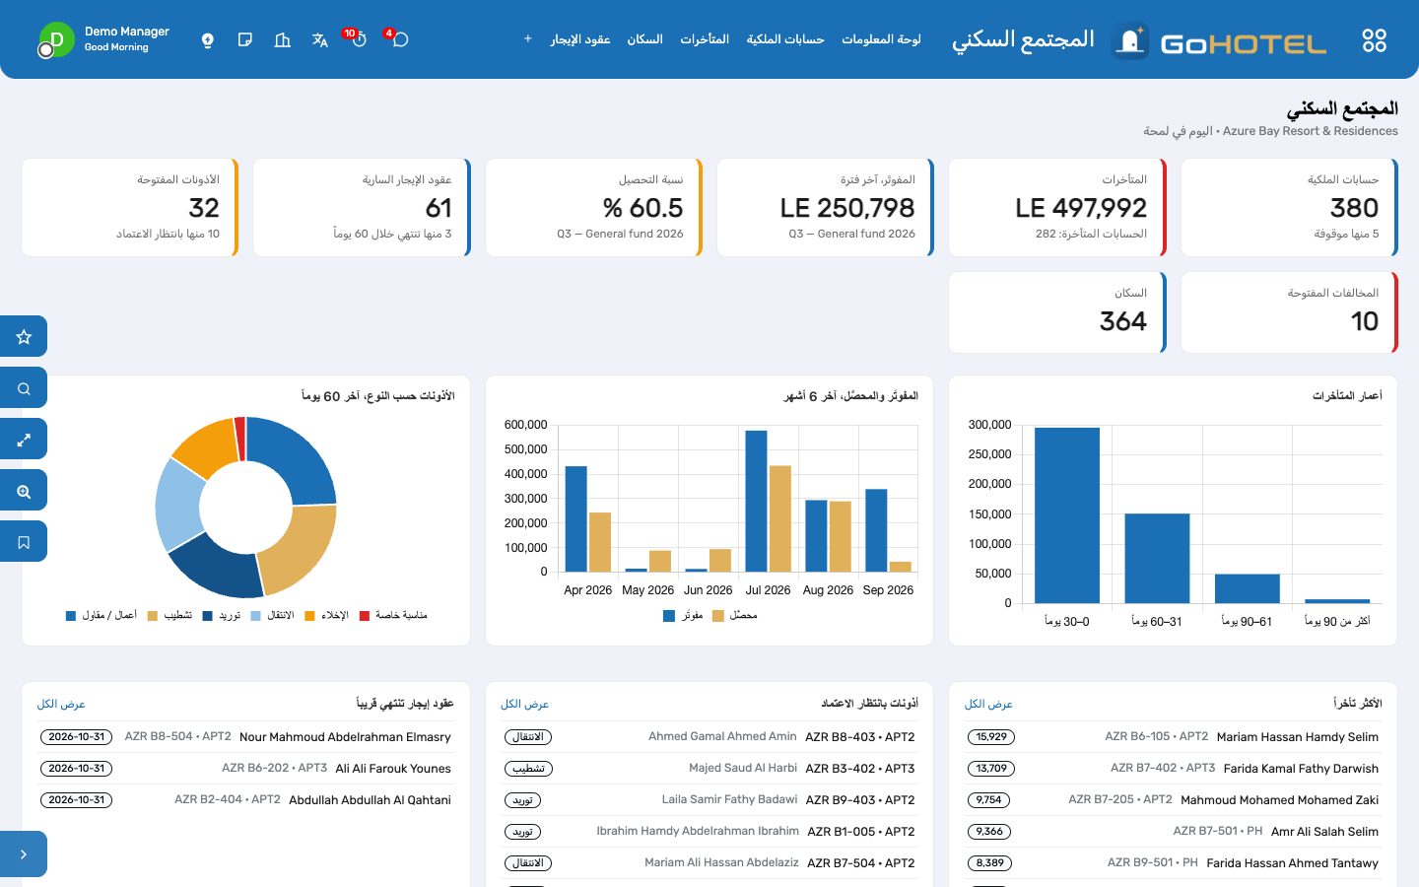
Task: Click the zoom-in magnifier side button
Action: click(24, 490)
